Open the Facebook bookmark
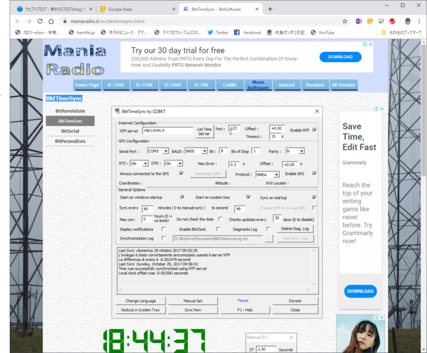Screen dimensions: 427x353 click(248, 33)
